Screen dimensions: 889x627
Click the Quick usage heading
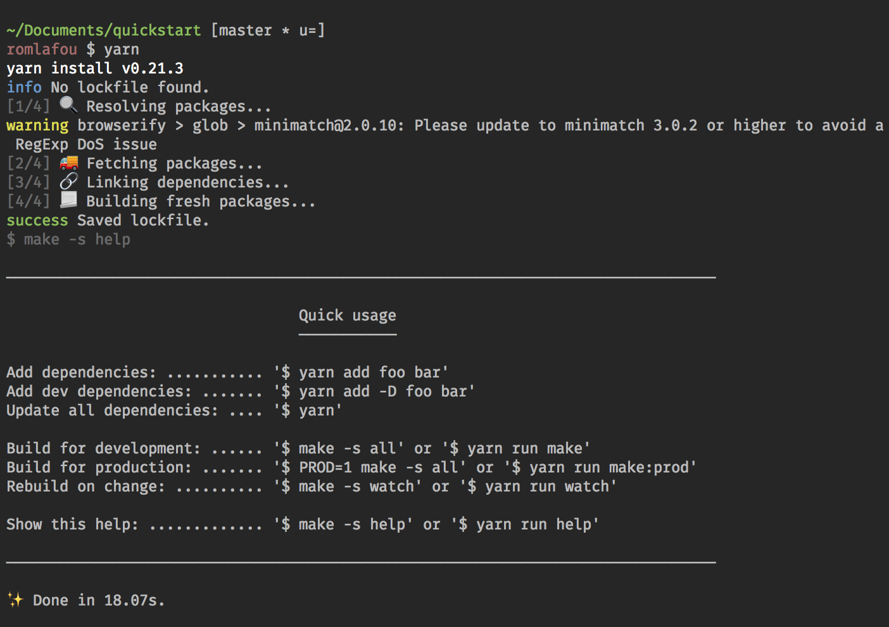pos(348,315)
